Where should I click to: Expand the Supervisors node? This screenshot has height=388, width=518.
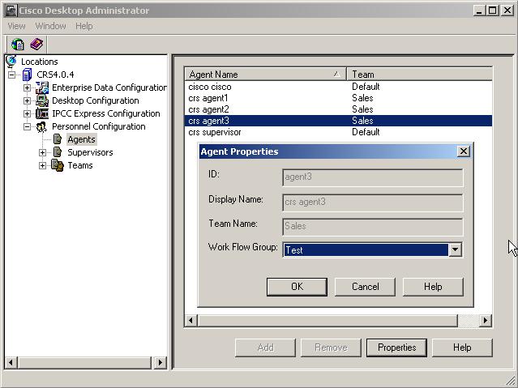(x=42, y=152)
